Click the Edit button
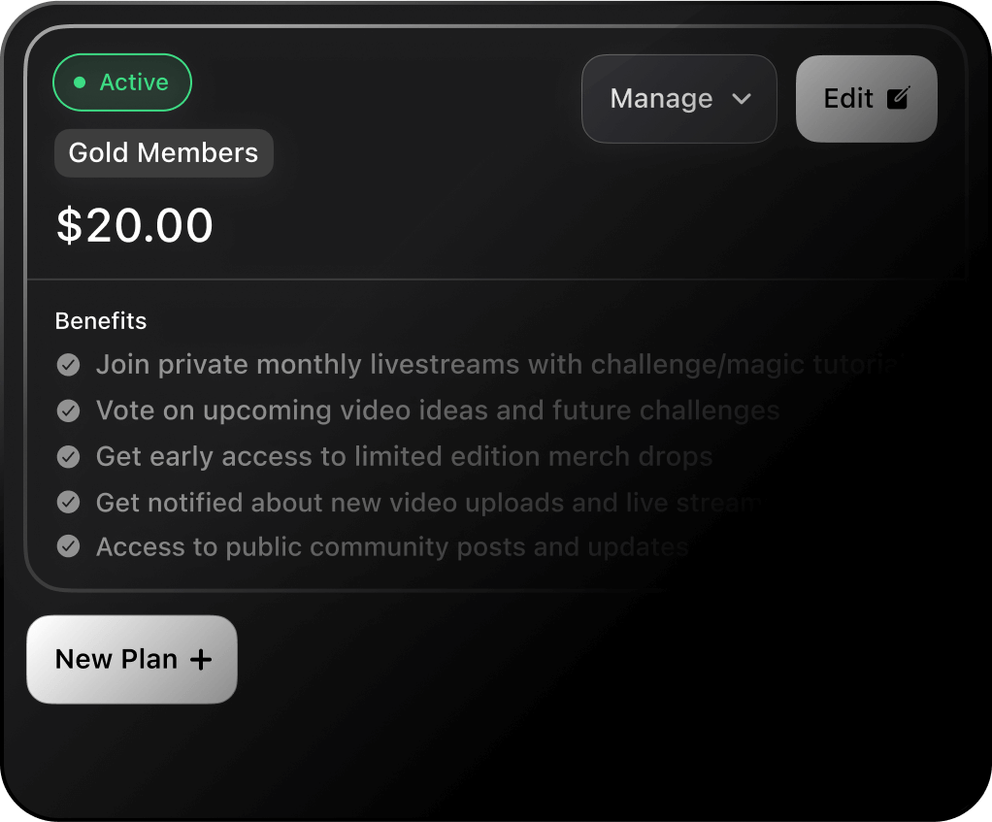Viewport: 992px width, 822px height. pyautogui.click(x=866, y=99)
